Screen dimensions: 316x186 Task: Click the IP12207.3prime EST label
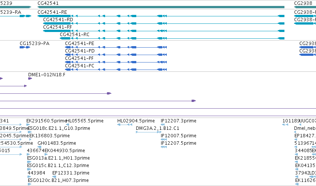click(x=179, y=121)
